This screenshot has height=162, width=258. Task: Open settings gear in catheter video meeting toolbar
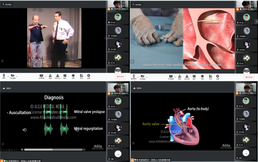[218, 76]
